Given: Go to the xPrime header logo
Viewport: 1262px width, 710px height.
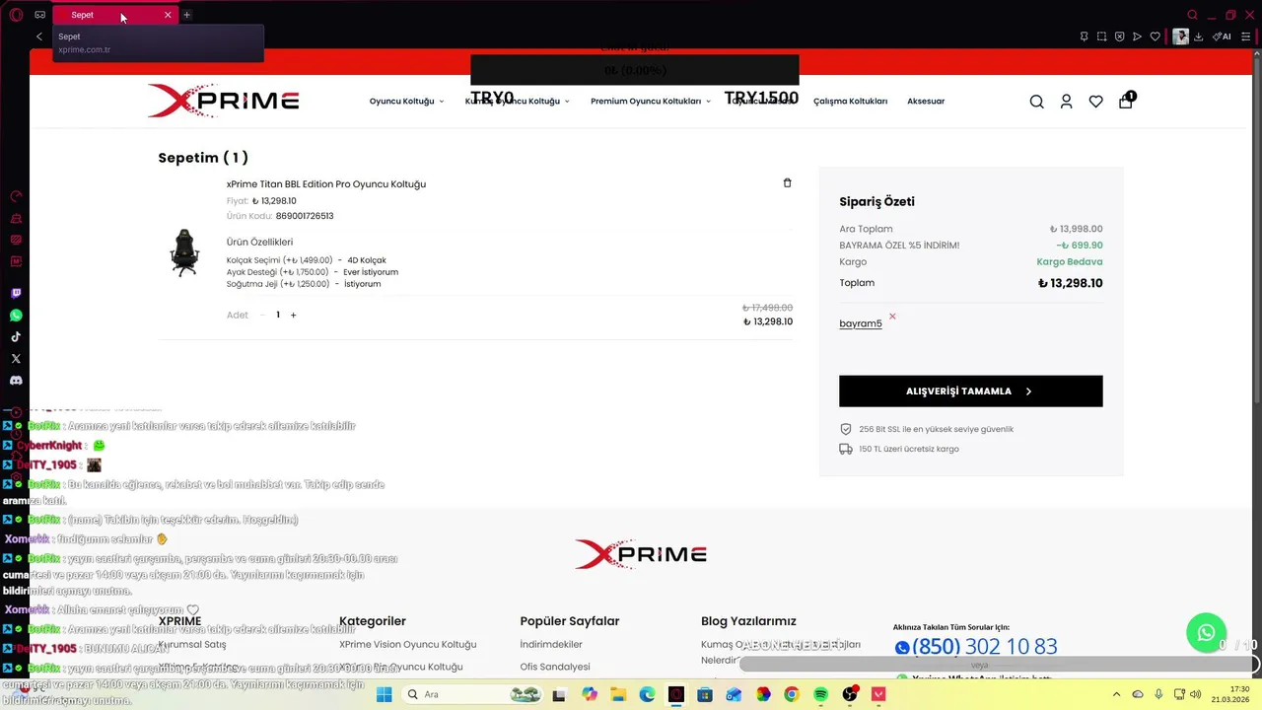Looking at the screenshot, I should (x=224, y=101).
